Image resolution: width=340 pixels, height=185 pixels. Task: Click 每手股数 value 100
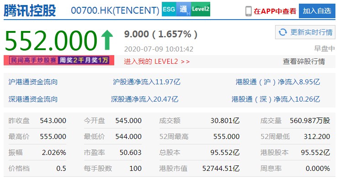[136, 168]
